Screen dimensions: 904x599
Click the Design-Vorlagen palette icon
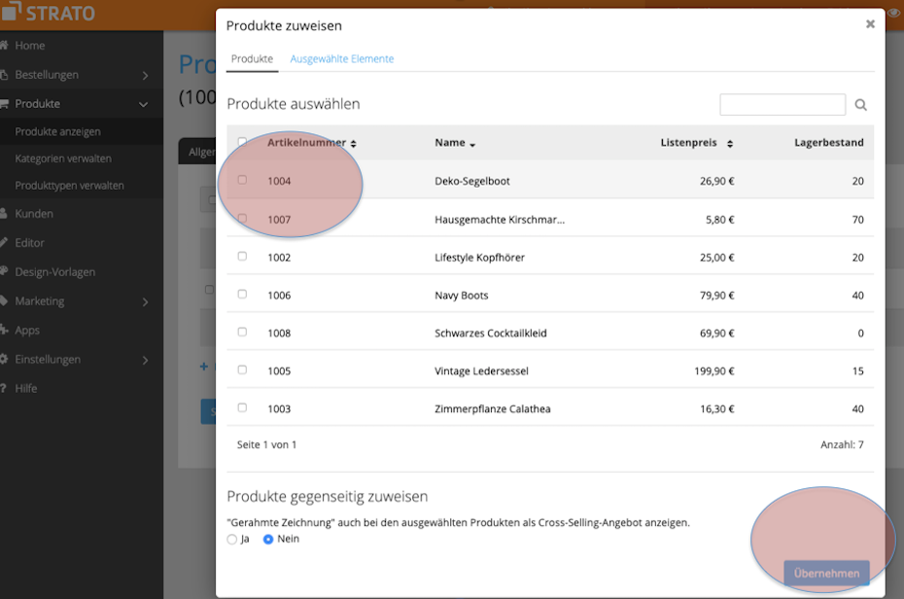(4, 271)
